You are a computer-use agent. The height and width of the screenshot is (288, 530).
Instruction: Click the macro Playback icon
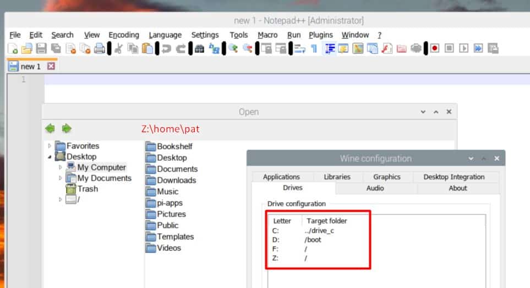(464, 48)
